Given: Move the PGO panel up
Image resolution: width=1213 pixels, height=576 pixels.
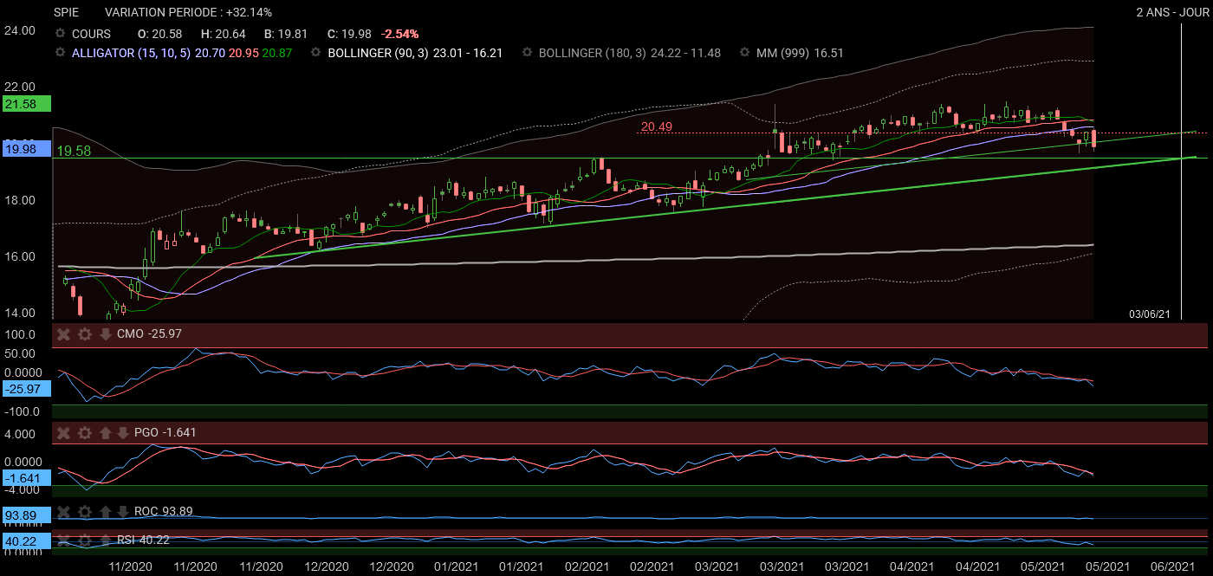Looking at the screenshot, I should (x=106, y=432).
